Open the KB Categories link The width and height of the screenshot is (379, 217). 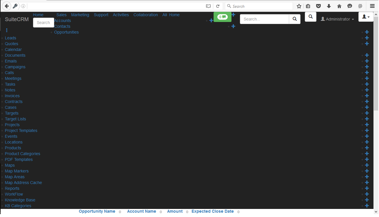click(18, 206)
